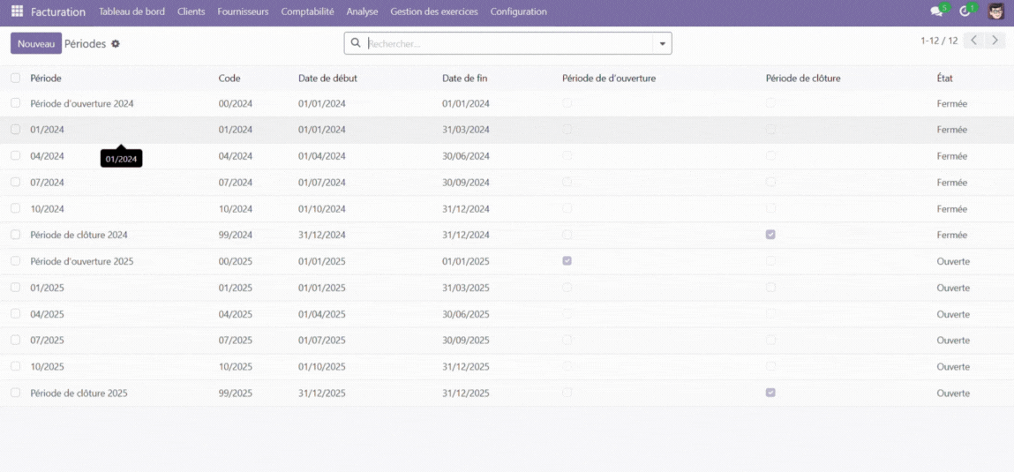The image size is (1014, 472).
Task: Click start date 01/07/2025
Action: tap(322, 340)
